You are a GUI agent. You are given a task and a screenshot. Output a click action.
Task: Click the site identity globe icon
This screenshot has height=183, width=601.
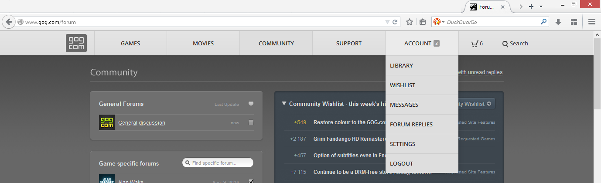(x=20, y=22)
